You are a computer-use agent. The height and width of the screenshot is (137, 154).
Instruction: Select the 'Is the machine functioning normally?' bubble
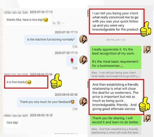click(x=51, y=40)
